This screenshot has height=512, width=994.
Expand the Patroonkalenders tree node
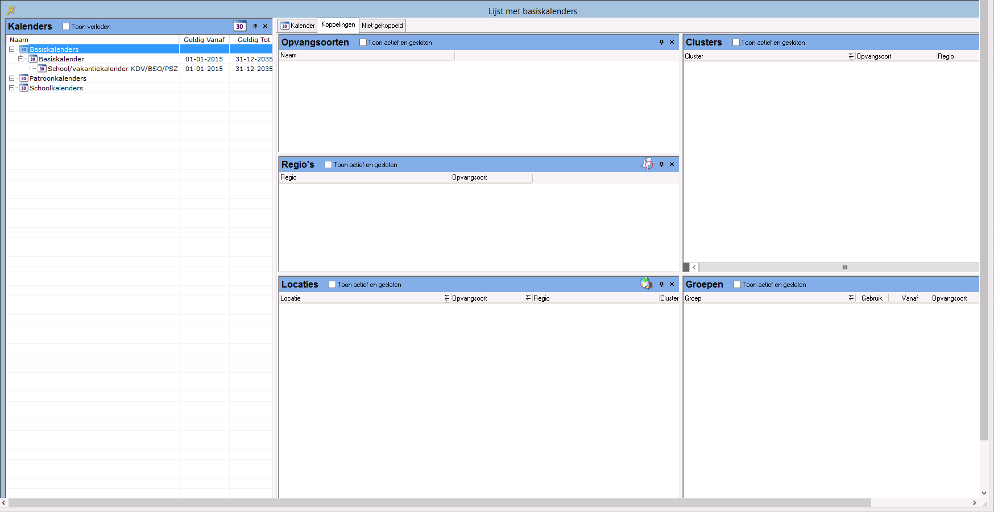click(11, 78)
